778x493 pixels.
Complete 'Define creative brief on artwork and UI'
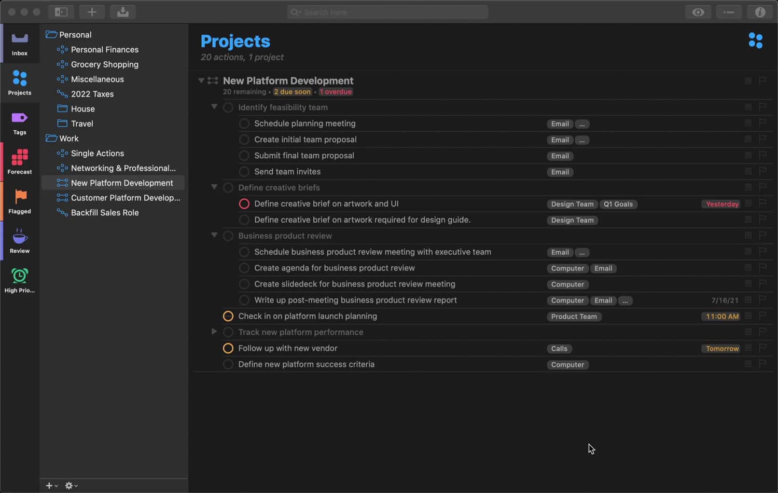pos(244,204)
